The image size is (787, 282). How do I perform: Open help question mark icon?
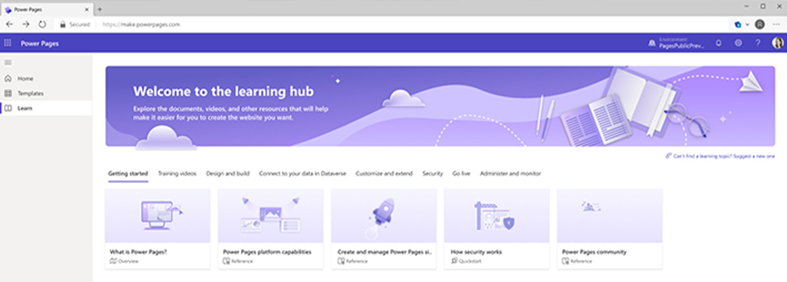coord(758,43)
